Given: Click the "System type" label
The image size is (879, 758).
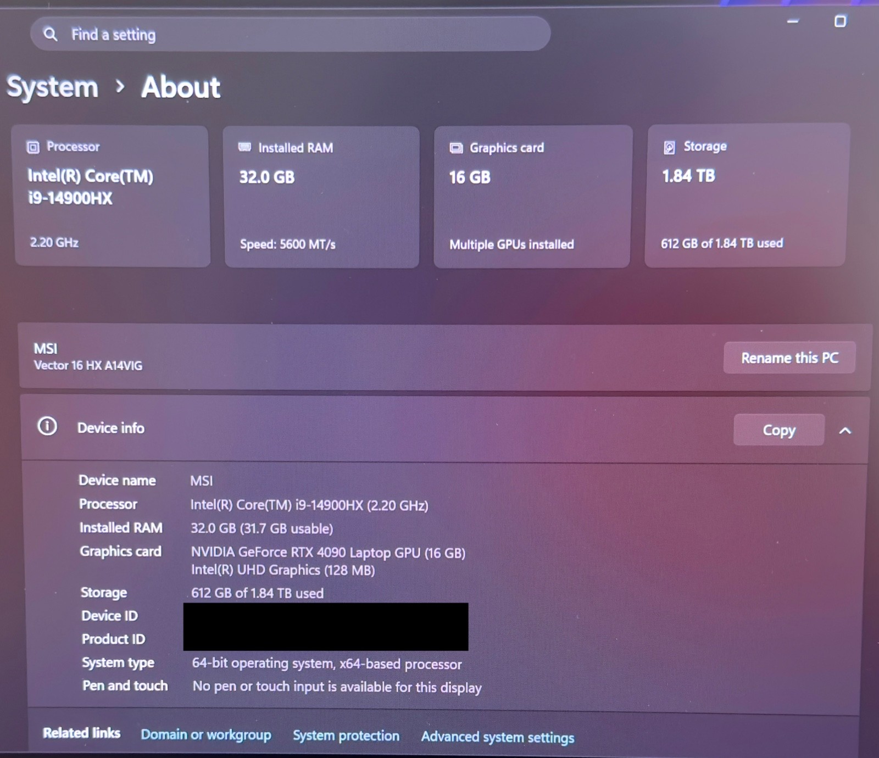Looking at the screenshot, I should pos(118,662).
